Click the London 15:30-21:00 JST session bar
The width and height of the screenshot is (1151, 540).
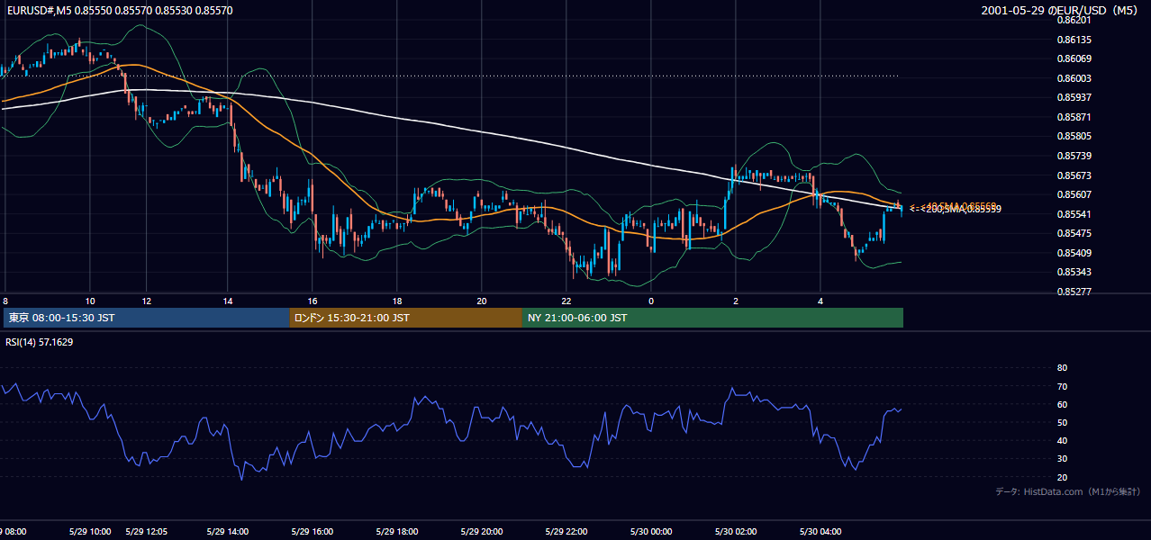[405, 318]
